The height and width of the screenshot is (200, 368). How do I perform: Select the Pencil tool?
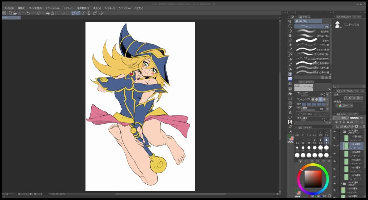click(x=290, y=60)
